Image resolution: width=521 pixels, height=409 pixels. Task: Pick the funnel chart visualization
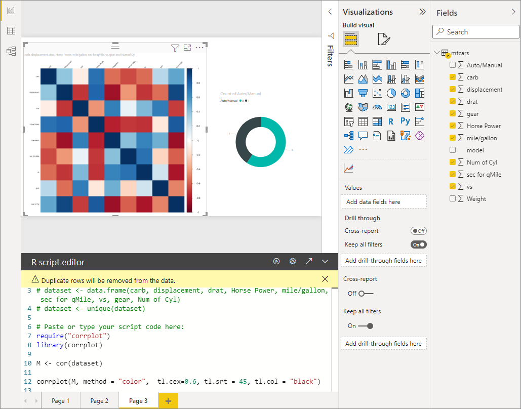tap(363, 93)
